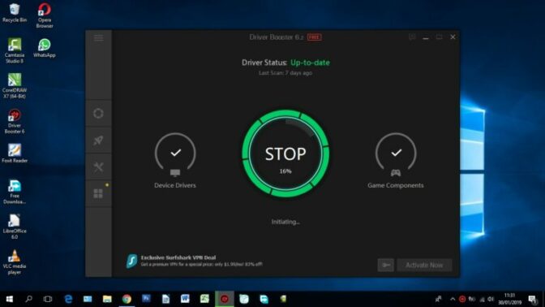Open the Tools wrench icon in sidebar

click(x=98, y=167)
